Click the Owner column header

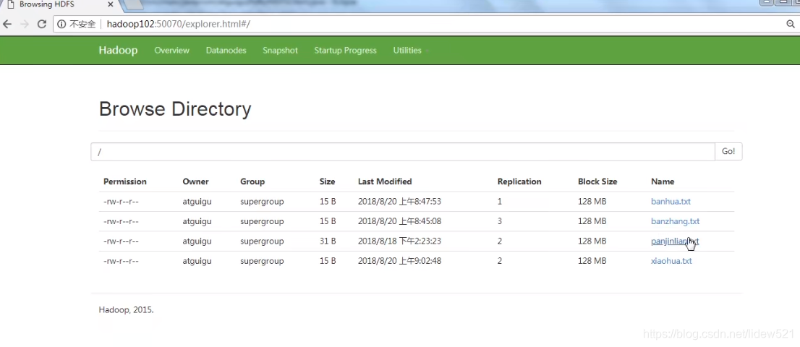(195, 181)
